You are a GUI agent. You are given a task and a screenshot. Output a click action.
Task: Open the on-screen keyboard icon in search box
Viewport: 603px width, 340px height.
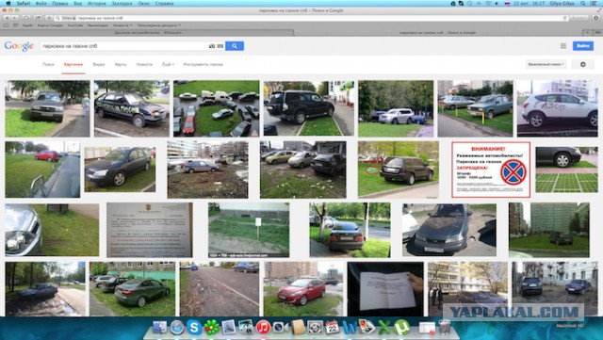[220, 46]
